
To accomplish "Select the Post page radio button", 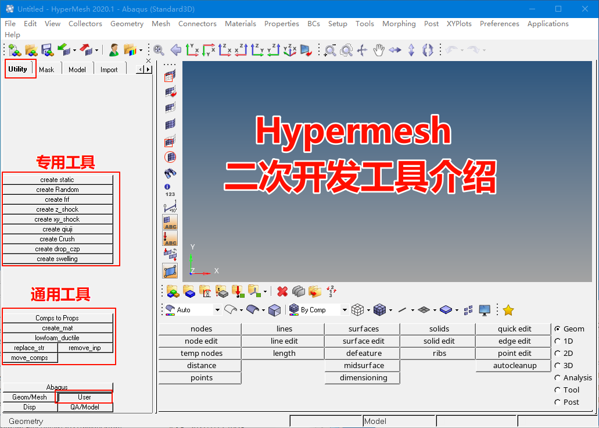I will pos(557,402).
